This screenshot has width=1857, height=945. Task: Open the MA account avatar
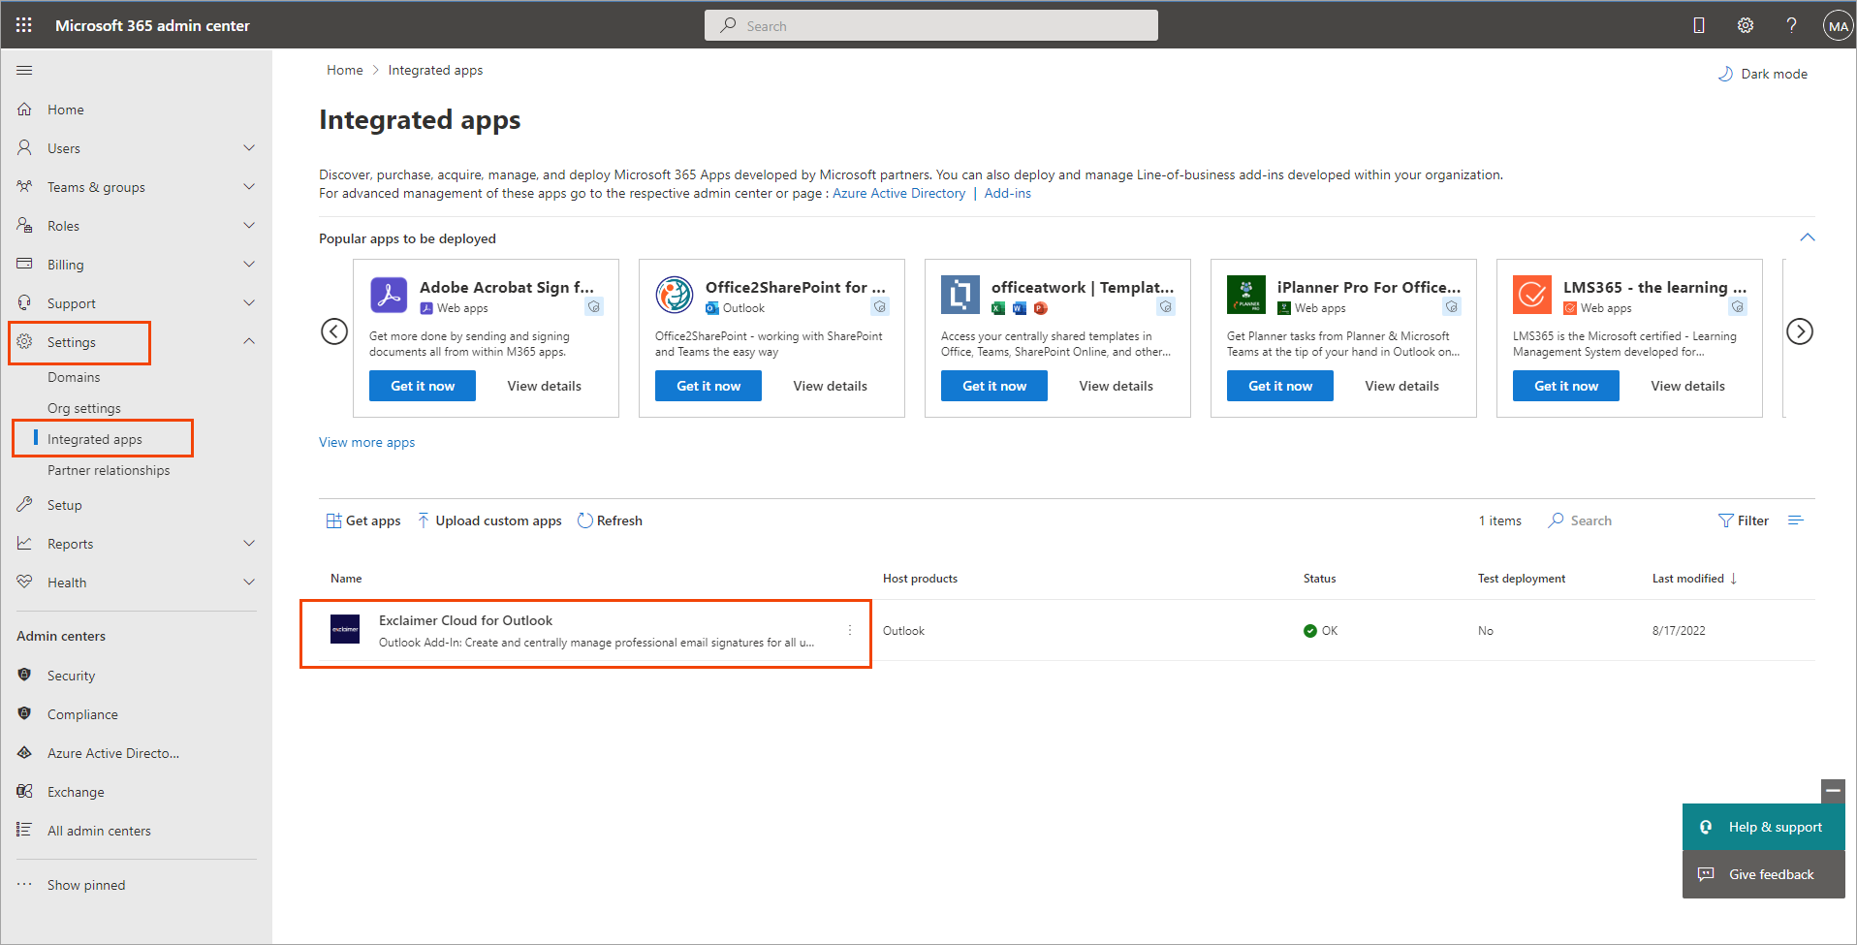(x=1838, y=26)
